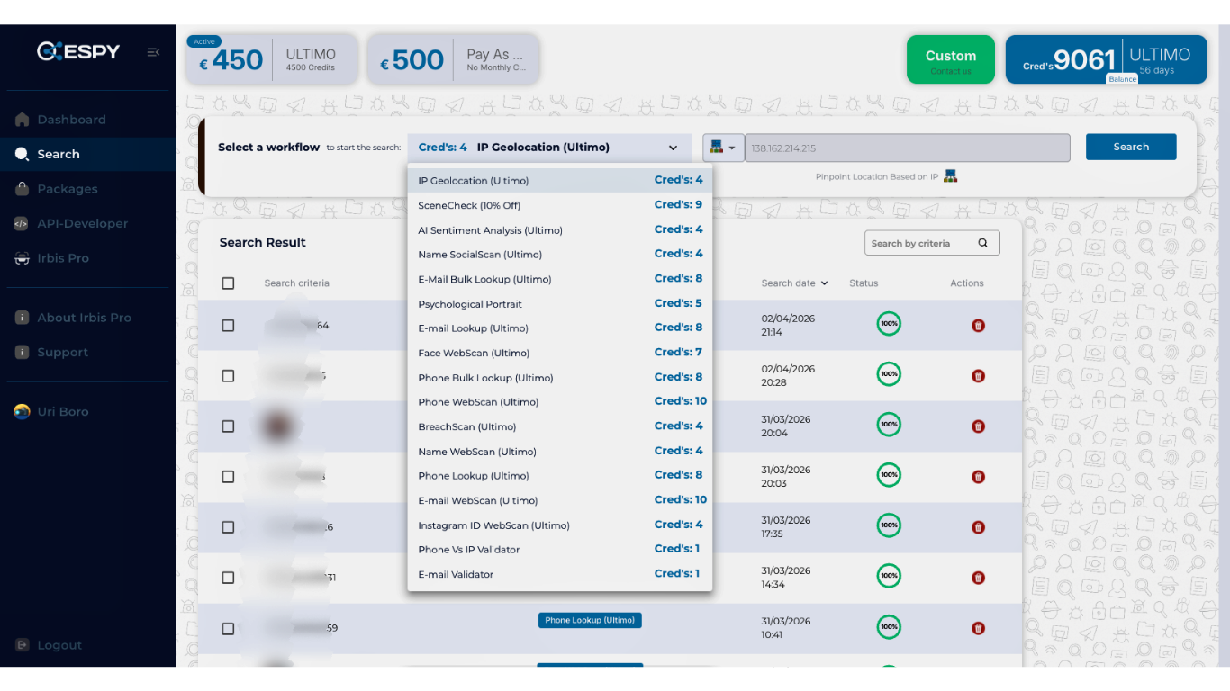Click the API-Developer code icon
Image resolution: width=1230 pixels, height=691 pixels.
coord(22,223)
